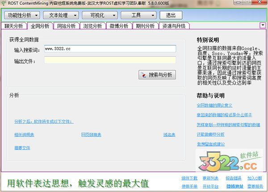Open the 拿回来的数据的格式是什么样子 help link
Viewport: 268px width, 192px height.
click(x=224, y=115)
